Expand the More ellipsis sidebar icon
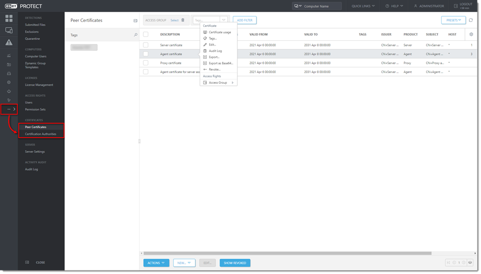 click(9, 109)
